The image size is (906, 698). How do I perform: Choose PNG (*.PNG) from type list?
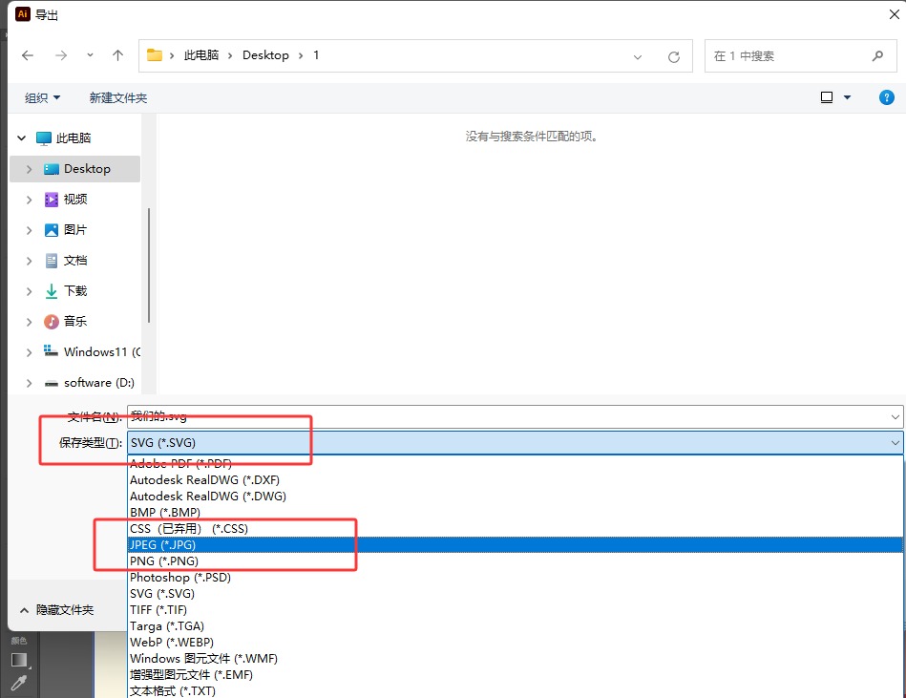(163, 561)
